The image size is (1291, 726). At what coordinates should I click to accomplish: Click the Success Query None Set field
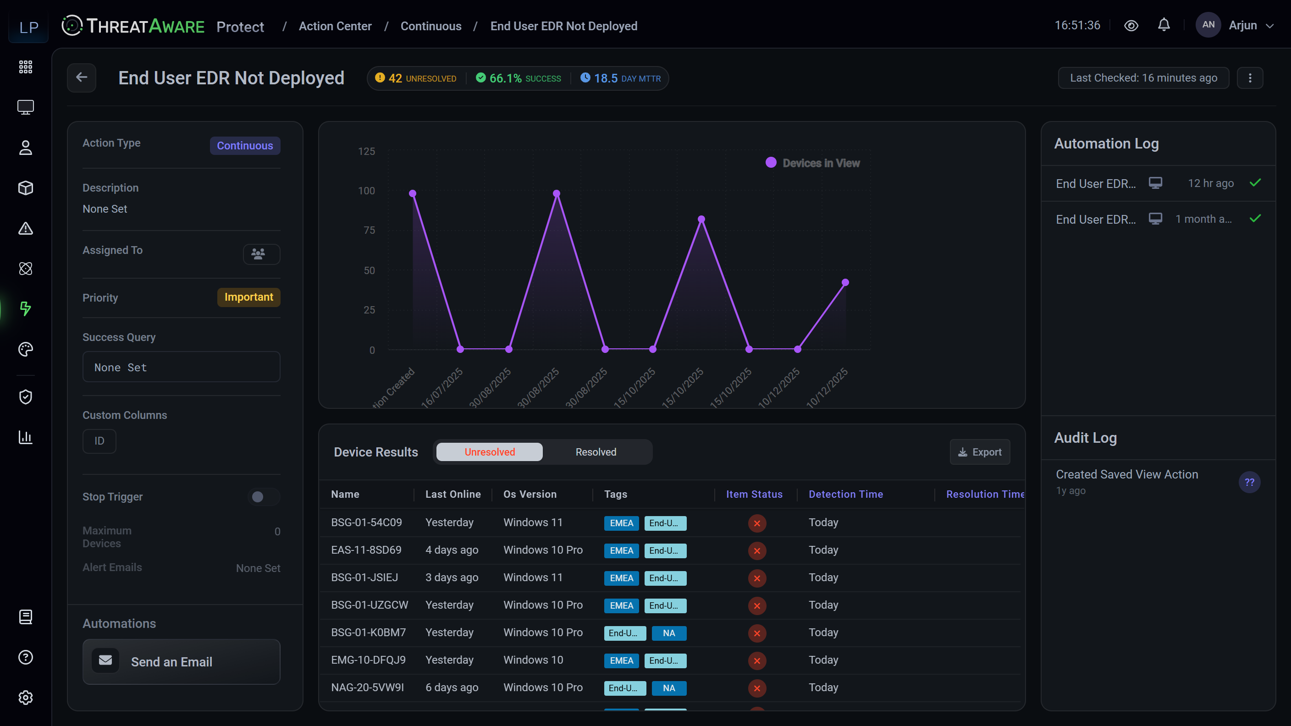coord(182,367)
